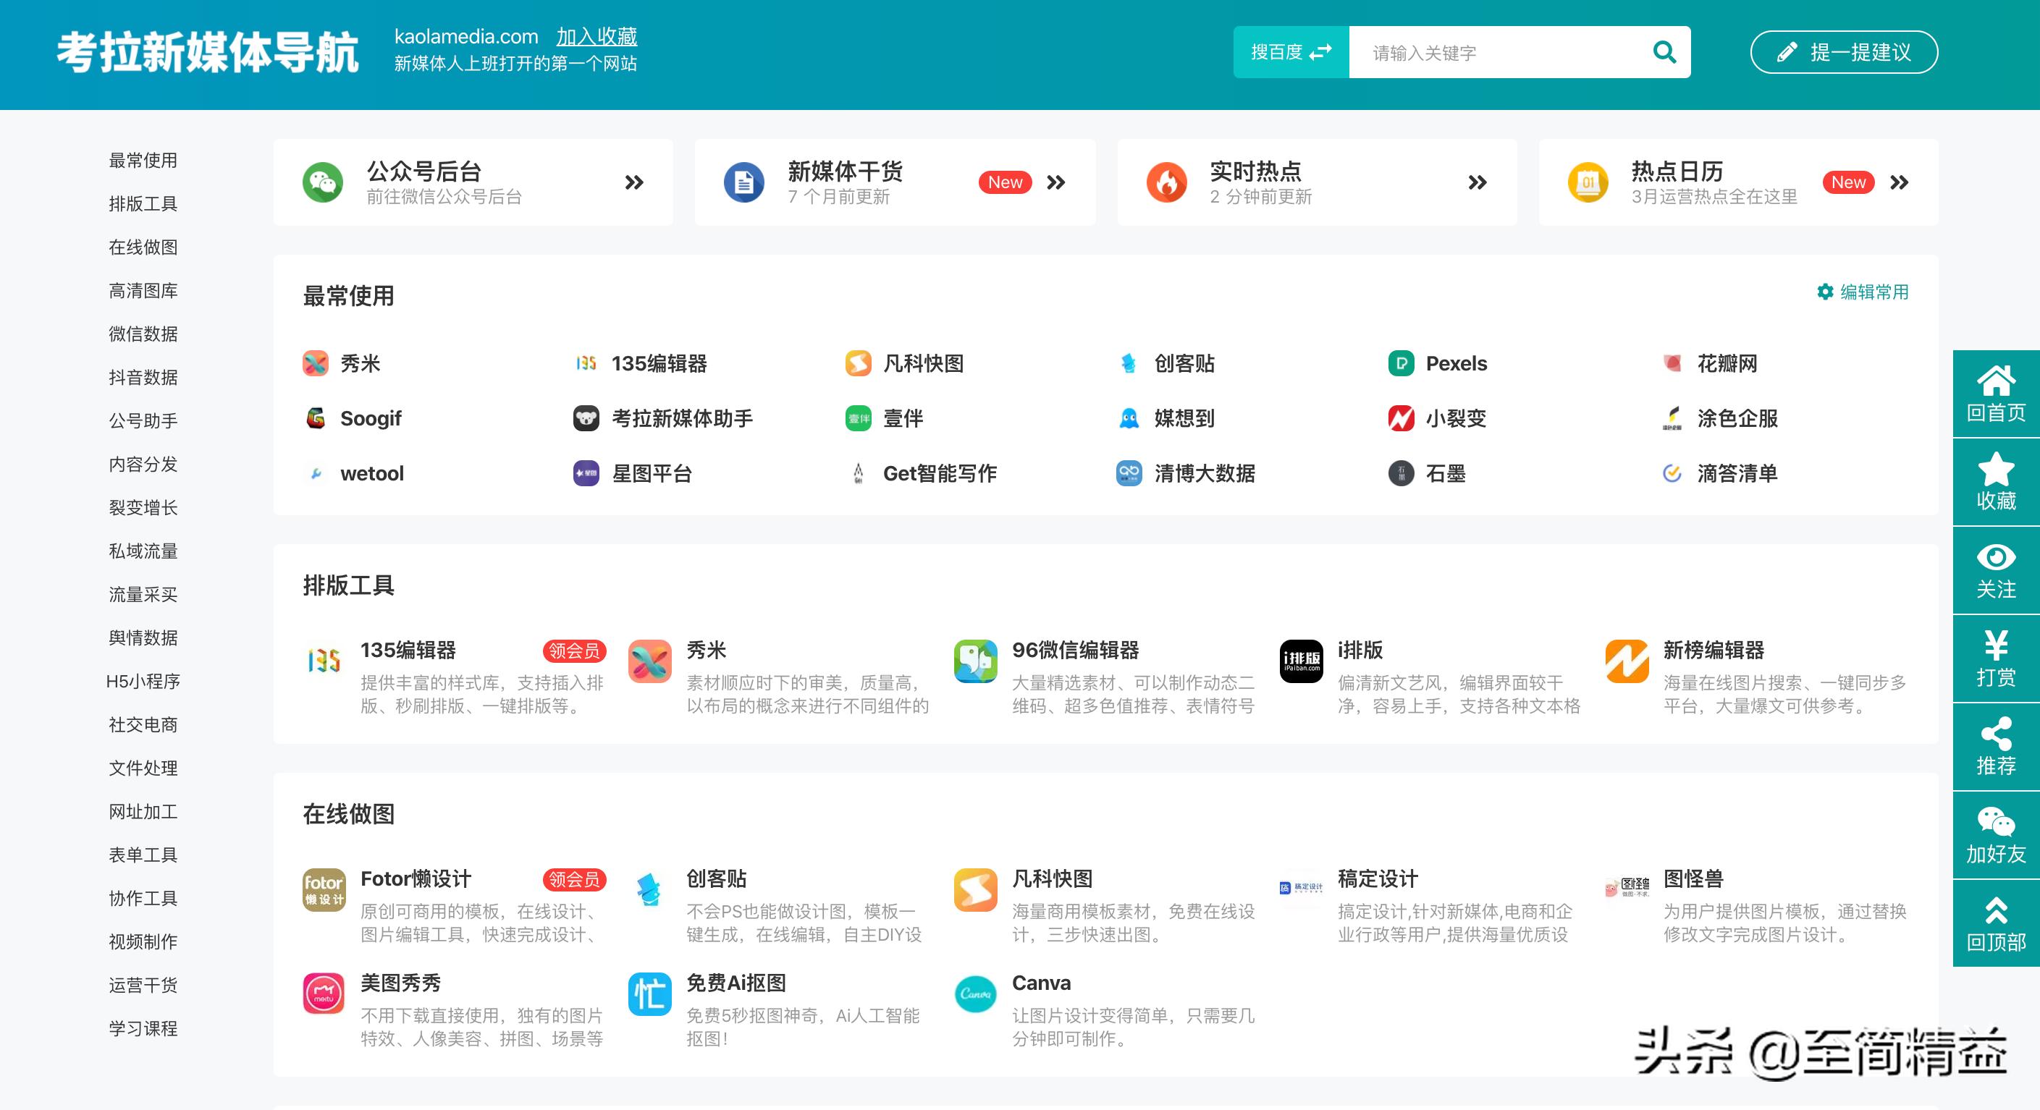Select 高清图库 in left navigation
The image size is (2040, 1110).
[143, 292]
